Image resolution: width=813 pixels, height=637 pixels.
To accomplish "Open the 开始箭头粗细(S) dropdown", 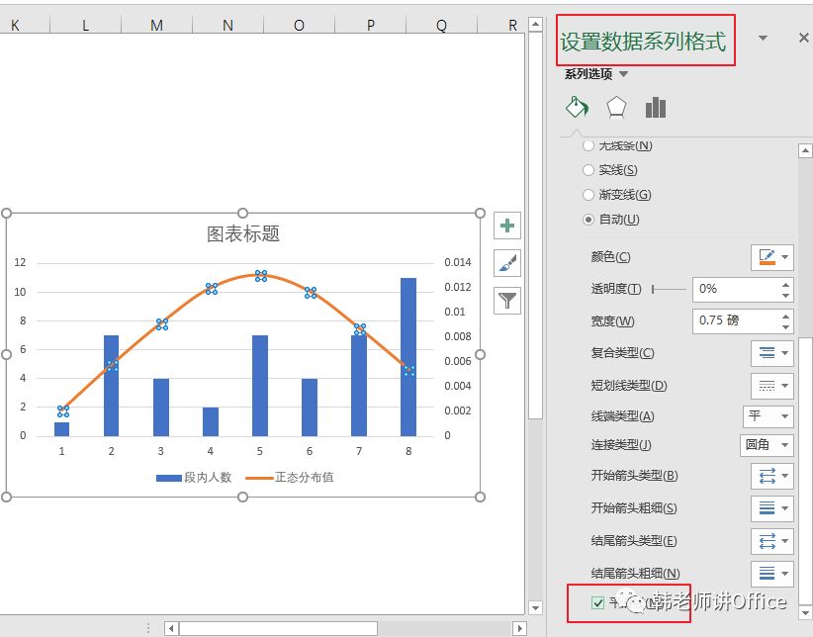I will [772, 507].
